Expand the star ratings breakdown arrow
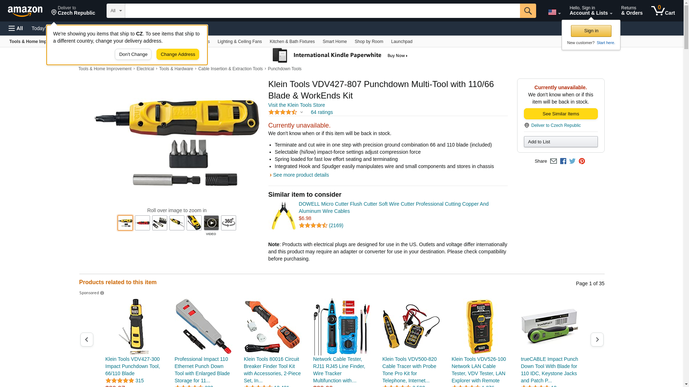This screenshot has width=689, height=387. click(x=301, y=113)
